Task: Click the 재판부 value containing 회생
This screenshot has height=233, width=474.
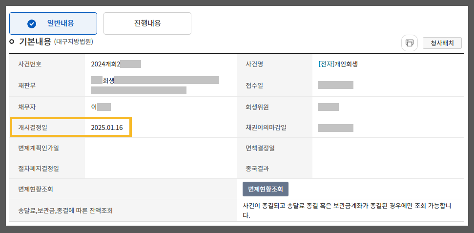Action: [155, 85]
